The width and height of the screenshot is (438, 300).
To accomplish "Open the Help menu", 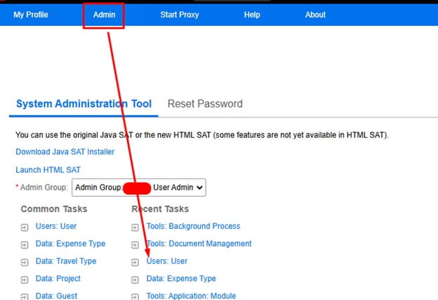I will click(x=252, y=15).
